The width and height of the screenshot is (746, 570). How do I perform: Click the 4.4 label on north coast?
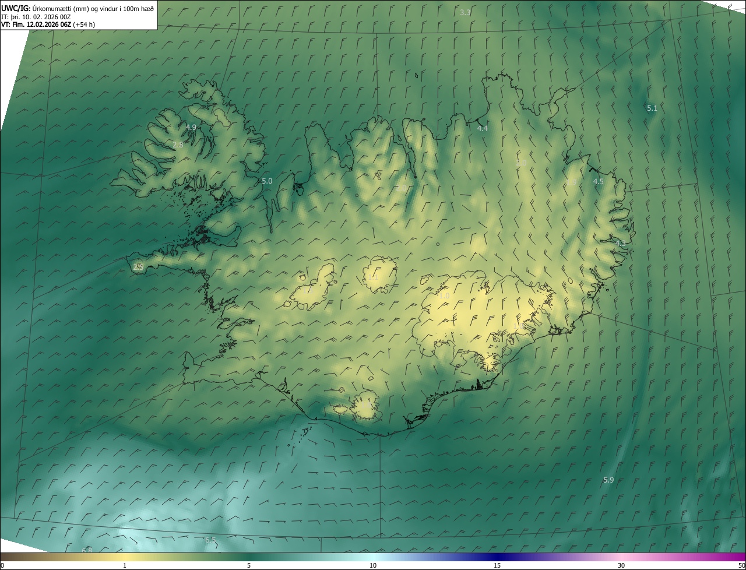tap(483, 128)
